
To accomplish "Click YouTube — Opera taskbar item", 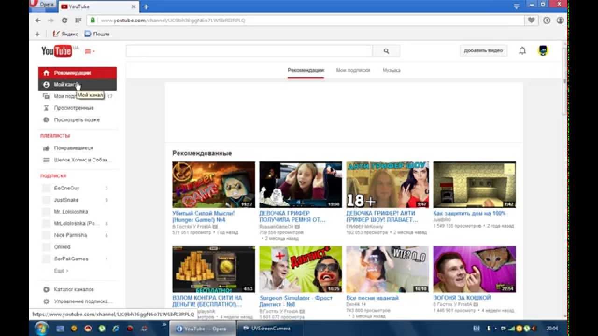I will click(x=202, y=329).
